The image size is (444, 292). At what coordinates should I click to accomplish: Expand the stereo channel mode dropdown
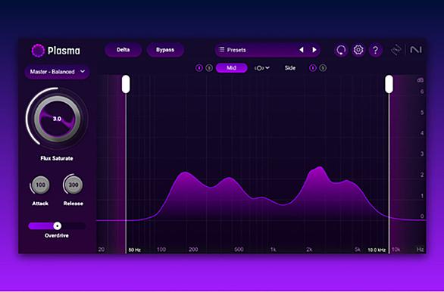(x=262, y=68)
